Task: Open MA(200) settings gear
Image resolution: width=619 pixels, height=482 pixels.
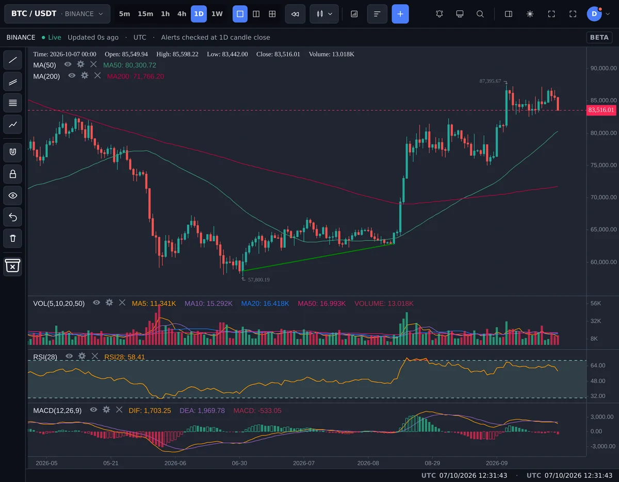Action: pyautogui.click(x=85, y=76)
